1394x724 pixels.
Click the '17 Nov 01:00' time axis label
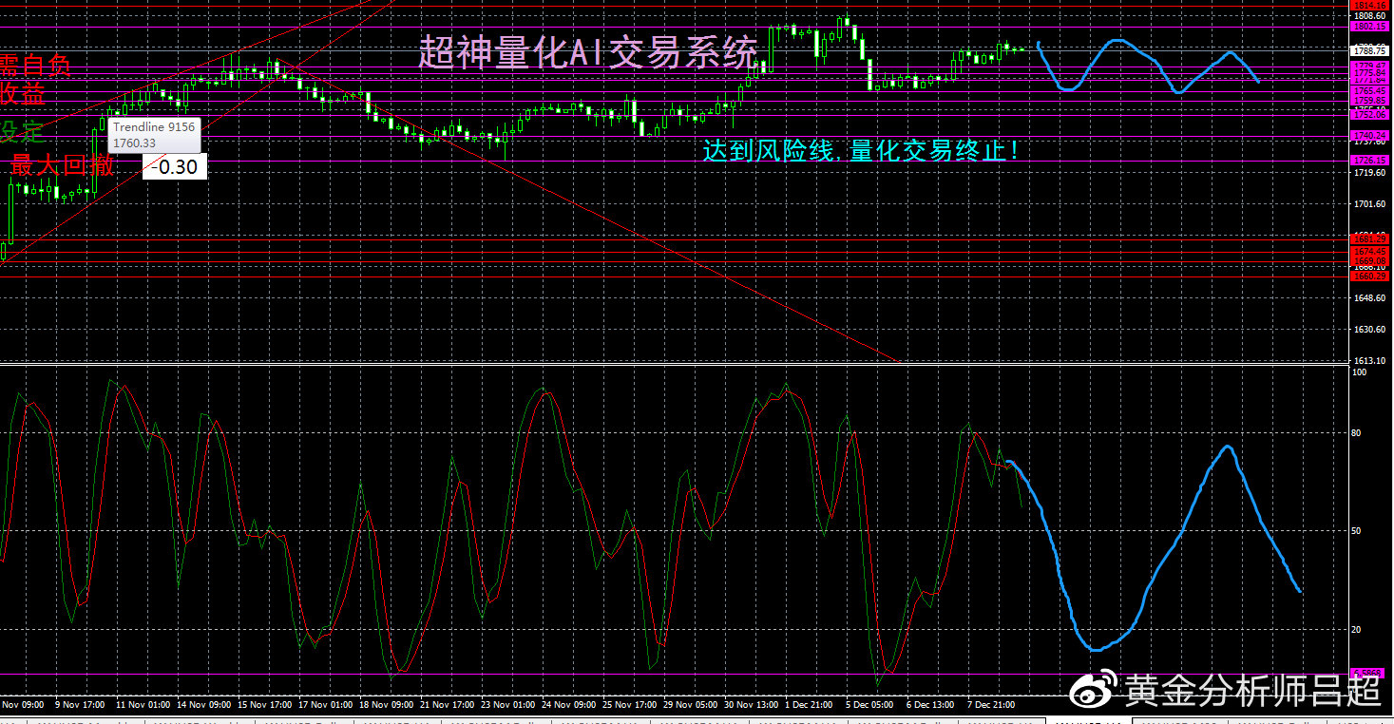325,705
